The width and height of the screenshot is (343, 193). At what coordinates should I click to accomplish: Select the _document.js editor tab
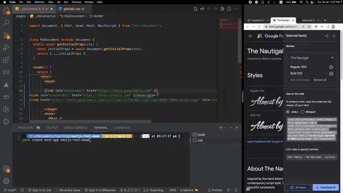pyautogui.click(x=34, y=9)
